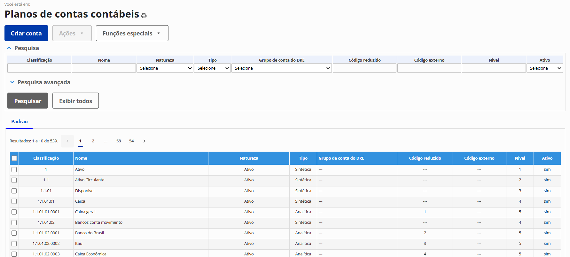Open the Ativo filter dropdown
The height and width of the screenshot is (257, 570).
tap(544, 68)
